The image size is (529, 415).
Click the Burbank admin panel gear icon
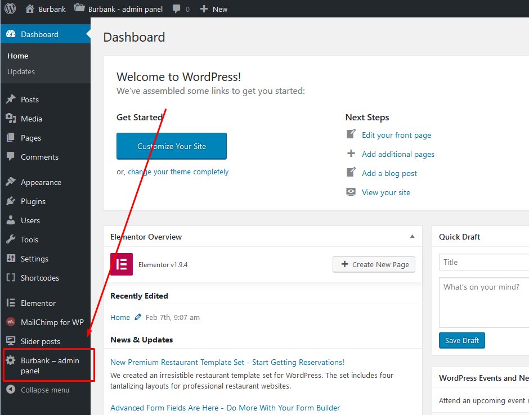click(x=11, y=361)
